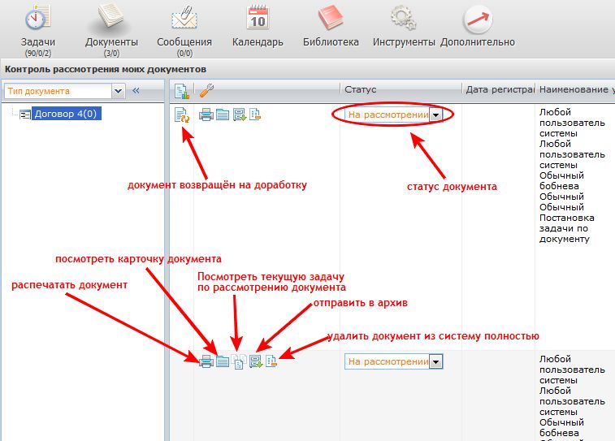Open the first row status dropdown
Image resolution: width=615 pixels, height=441 pixels.
436,115
